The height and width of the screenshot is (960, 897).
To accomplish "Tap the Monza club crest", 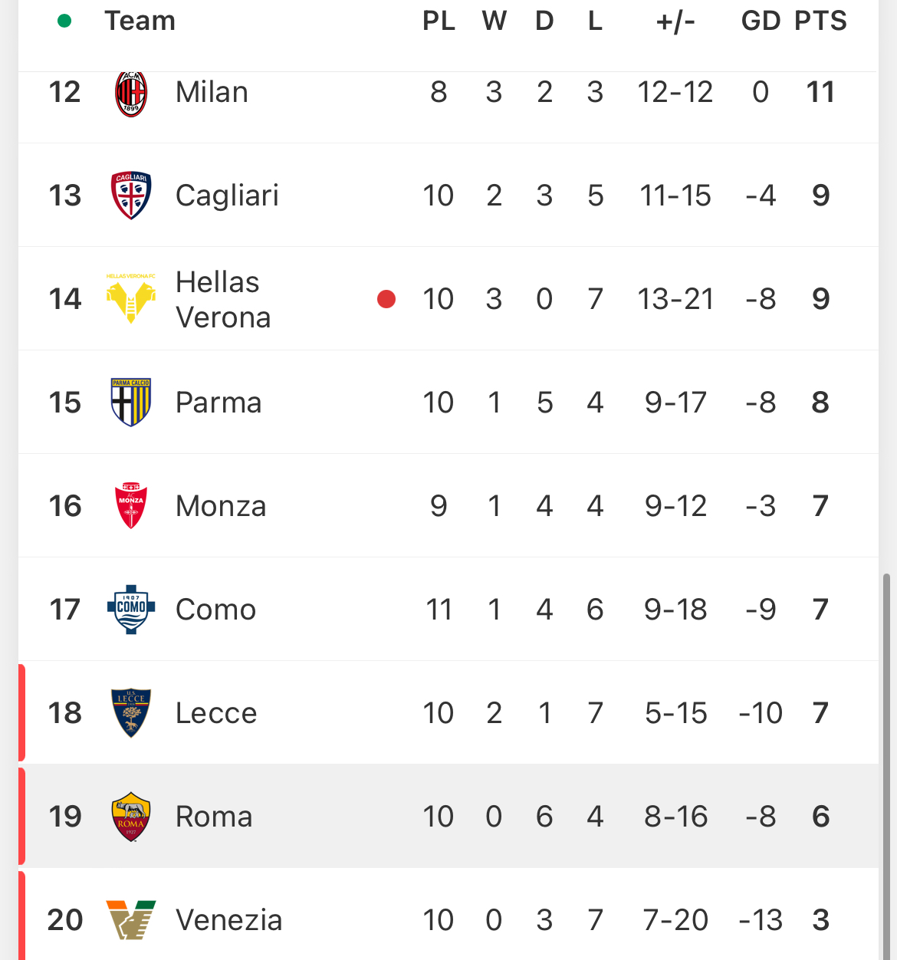I will (131, 505).
